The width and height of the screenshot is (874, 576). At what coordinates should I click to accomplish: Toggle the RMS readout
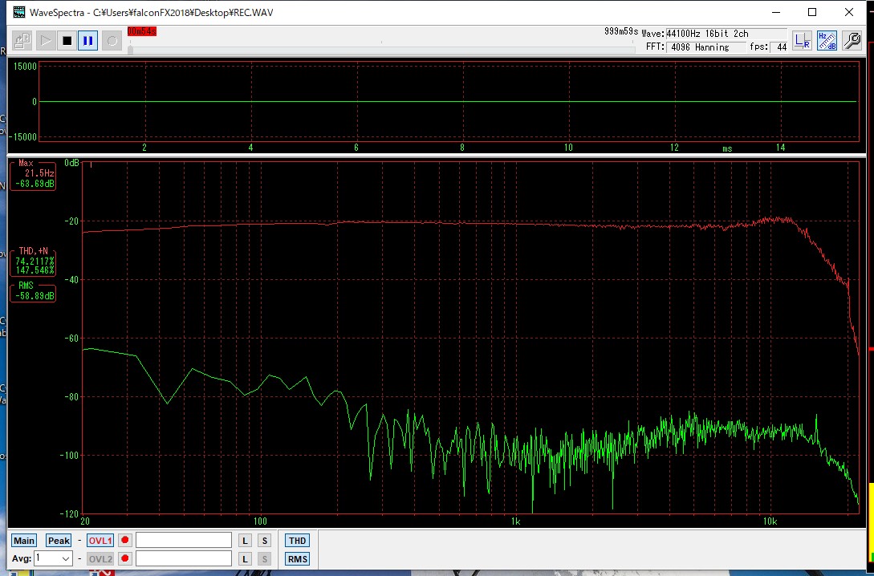point(297,559)
